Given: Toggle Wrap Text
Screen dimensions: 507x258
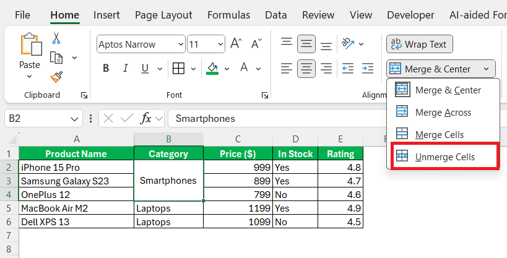Looking at the screenshot, I should click(419, 44).
